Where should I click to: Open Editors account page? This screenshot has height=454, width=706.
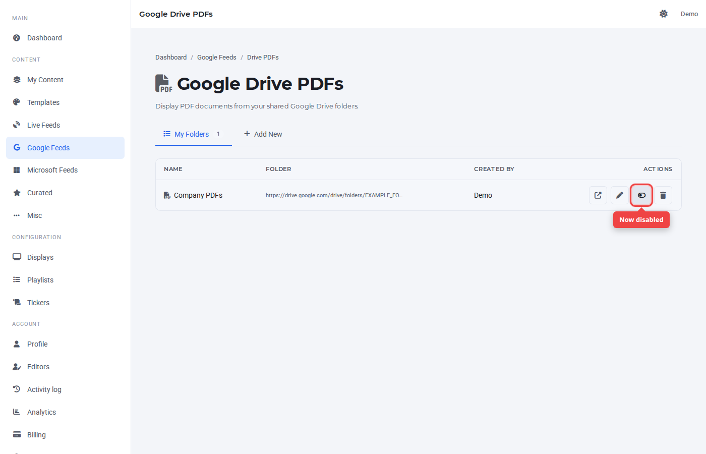pos(66,367)
